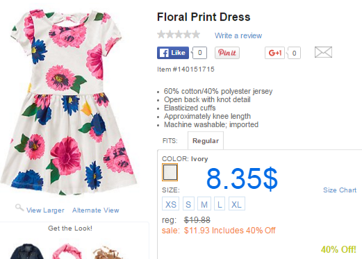Open the Write a review link

tap(238, 35)
